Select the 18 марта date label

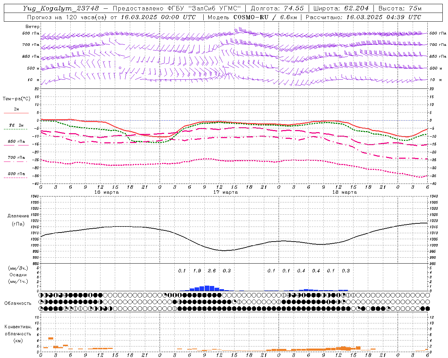pos(344,192)
